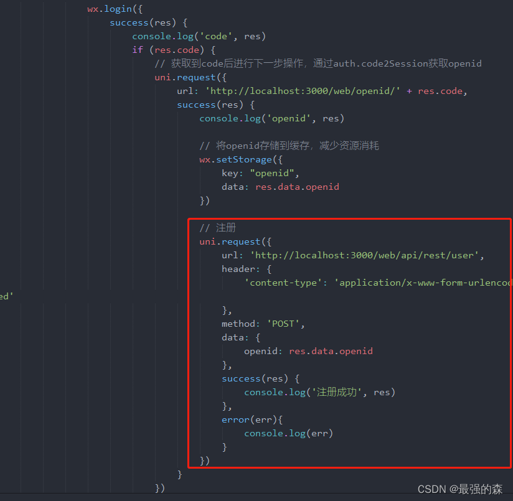Click the comment about storing openid in cache
The height and width of the screenshot is (501, 513).
pyautogui.click(x=289, y=146)
